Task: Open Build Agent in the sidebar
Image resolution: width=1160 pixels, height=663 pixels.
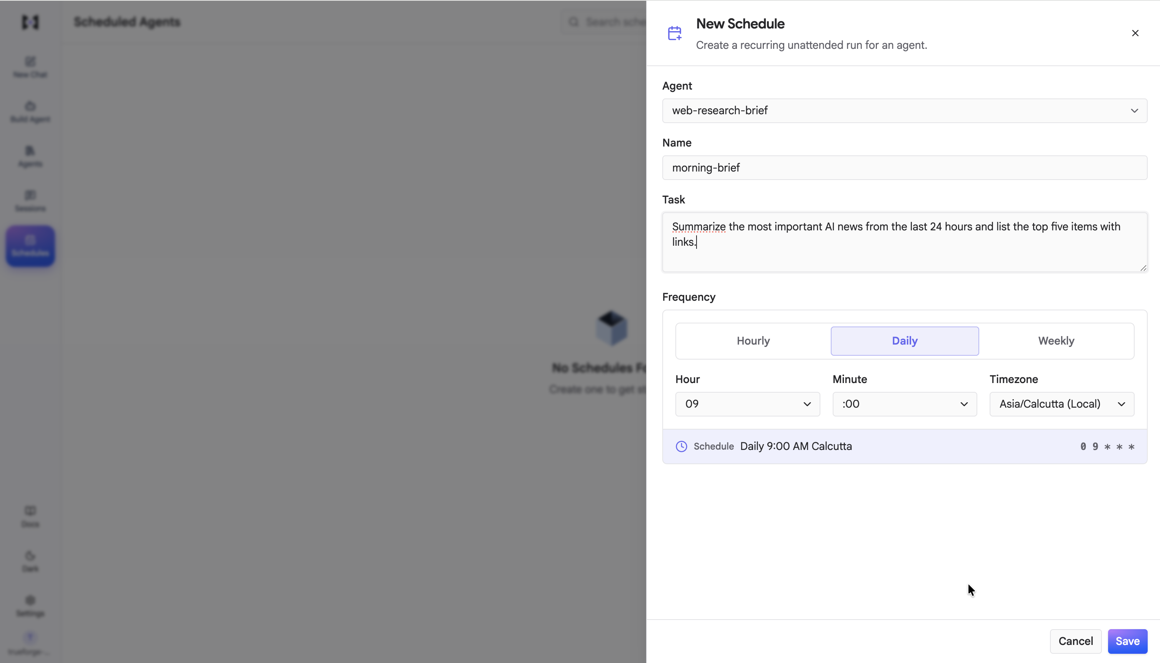Action: pos(30,112)
